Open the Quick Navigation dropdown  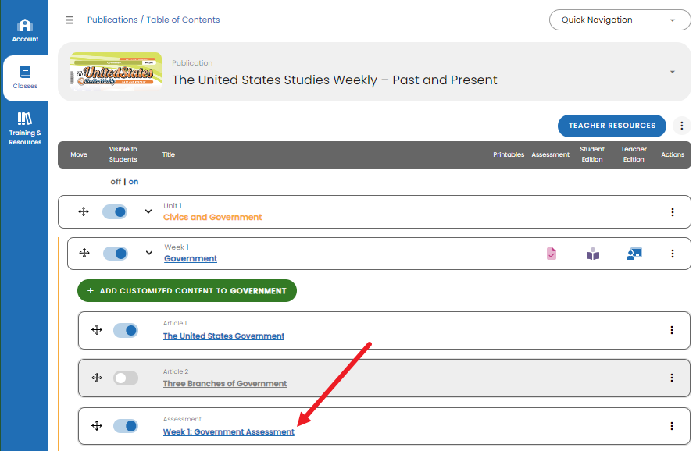click(x=620, y=20)
